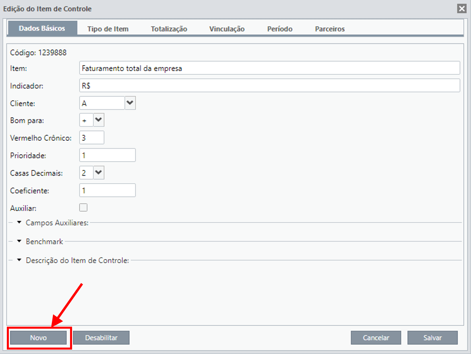Switch to the Tipo de Item tab
The height and width of the screenshot is (354, 471).
point(108,29)
